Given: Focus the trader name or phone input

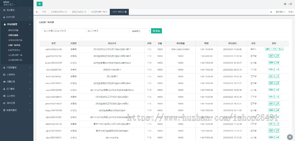Looking at the screenshot, I should [x=64, y=31].
